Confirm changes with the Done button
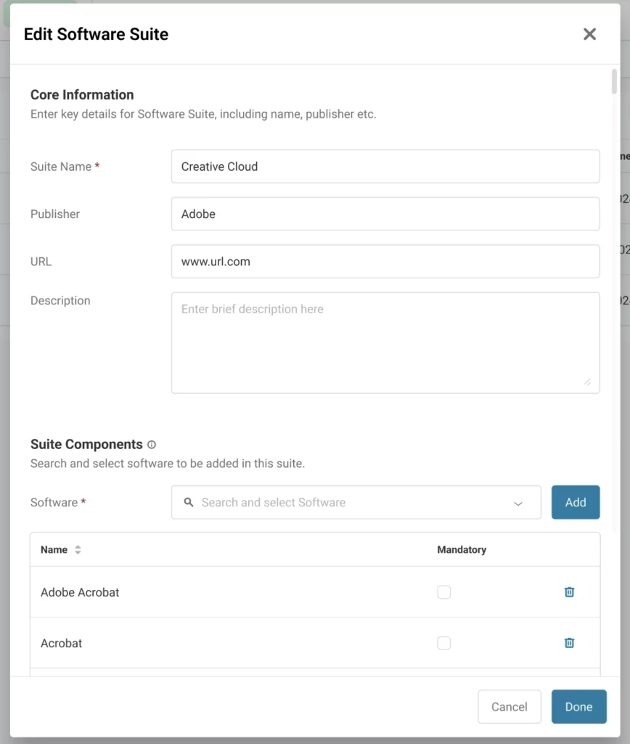This screenshot has width=630, height=744. point(578,706)
